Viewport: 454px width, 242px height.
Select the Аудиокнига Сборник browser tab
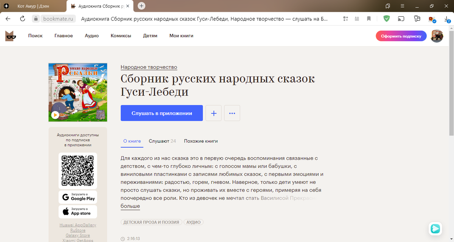100,6
